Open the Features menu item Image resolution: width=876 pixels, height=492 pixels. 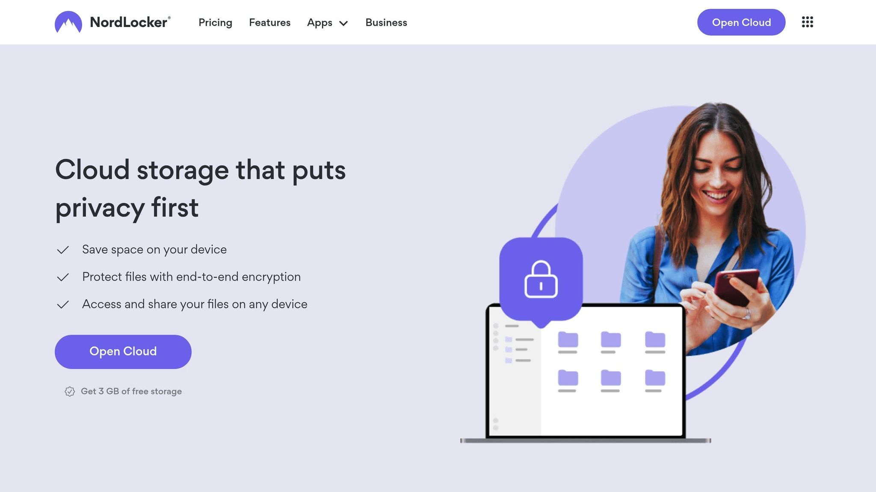tap(269, 23)
